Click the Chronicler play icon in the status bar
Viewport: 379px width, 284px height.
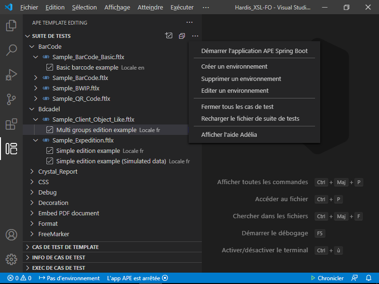pyautogui.click(x=313, y=278)
